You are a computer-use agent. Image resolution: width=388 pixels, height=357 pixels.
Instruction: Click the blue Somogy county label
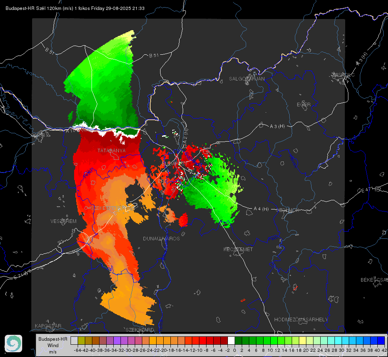80,293
